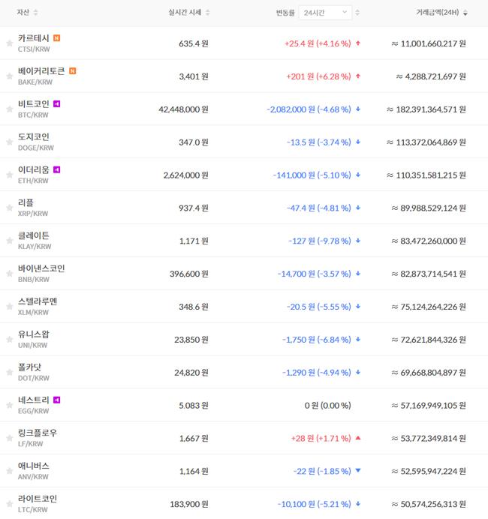Click sort arrows beside the 24시간 dropdown
This screenshot has width=488, height=519.
click(x=357, y=13)
